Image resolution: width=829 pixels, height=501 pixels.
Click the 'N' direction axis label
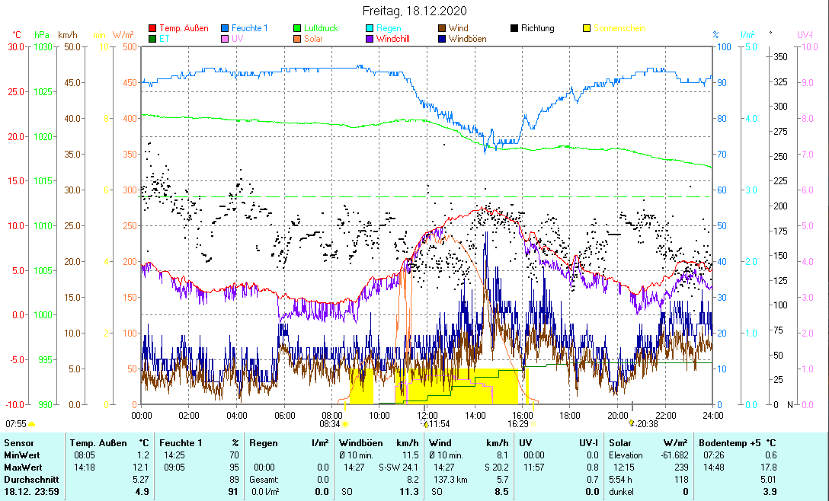pyautogui.click(x=790, y=405)
